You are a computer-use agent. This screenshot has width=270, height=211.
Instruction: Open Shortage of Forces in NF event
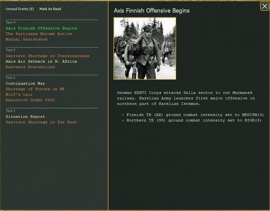click(35, 89)
